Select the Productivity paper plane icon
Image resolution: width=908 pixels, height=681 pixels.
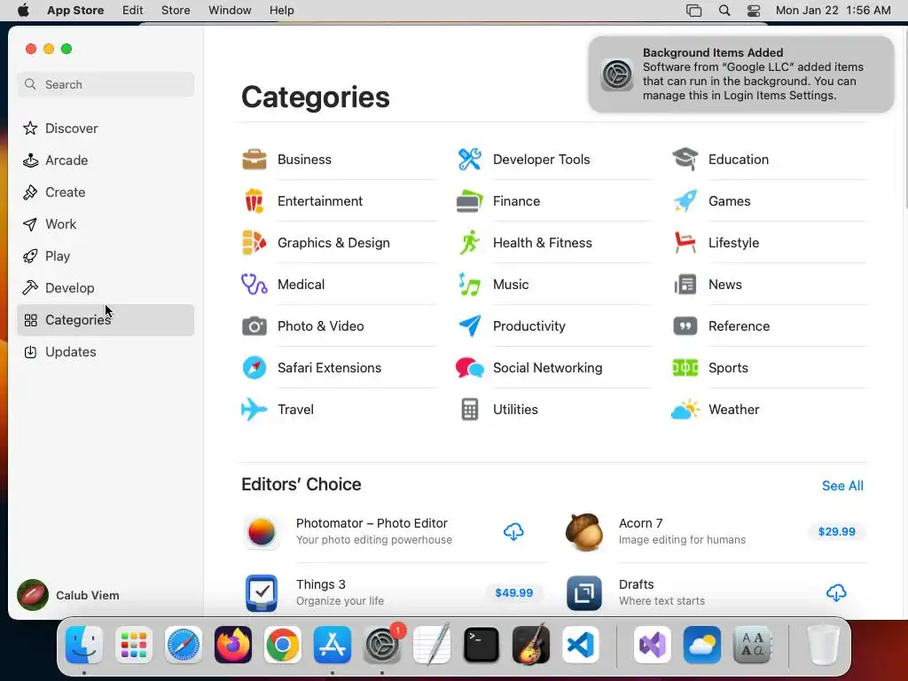pos(470,326)
